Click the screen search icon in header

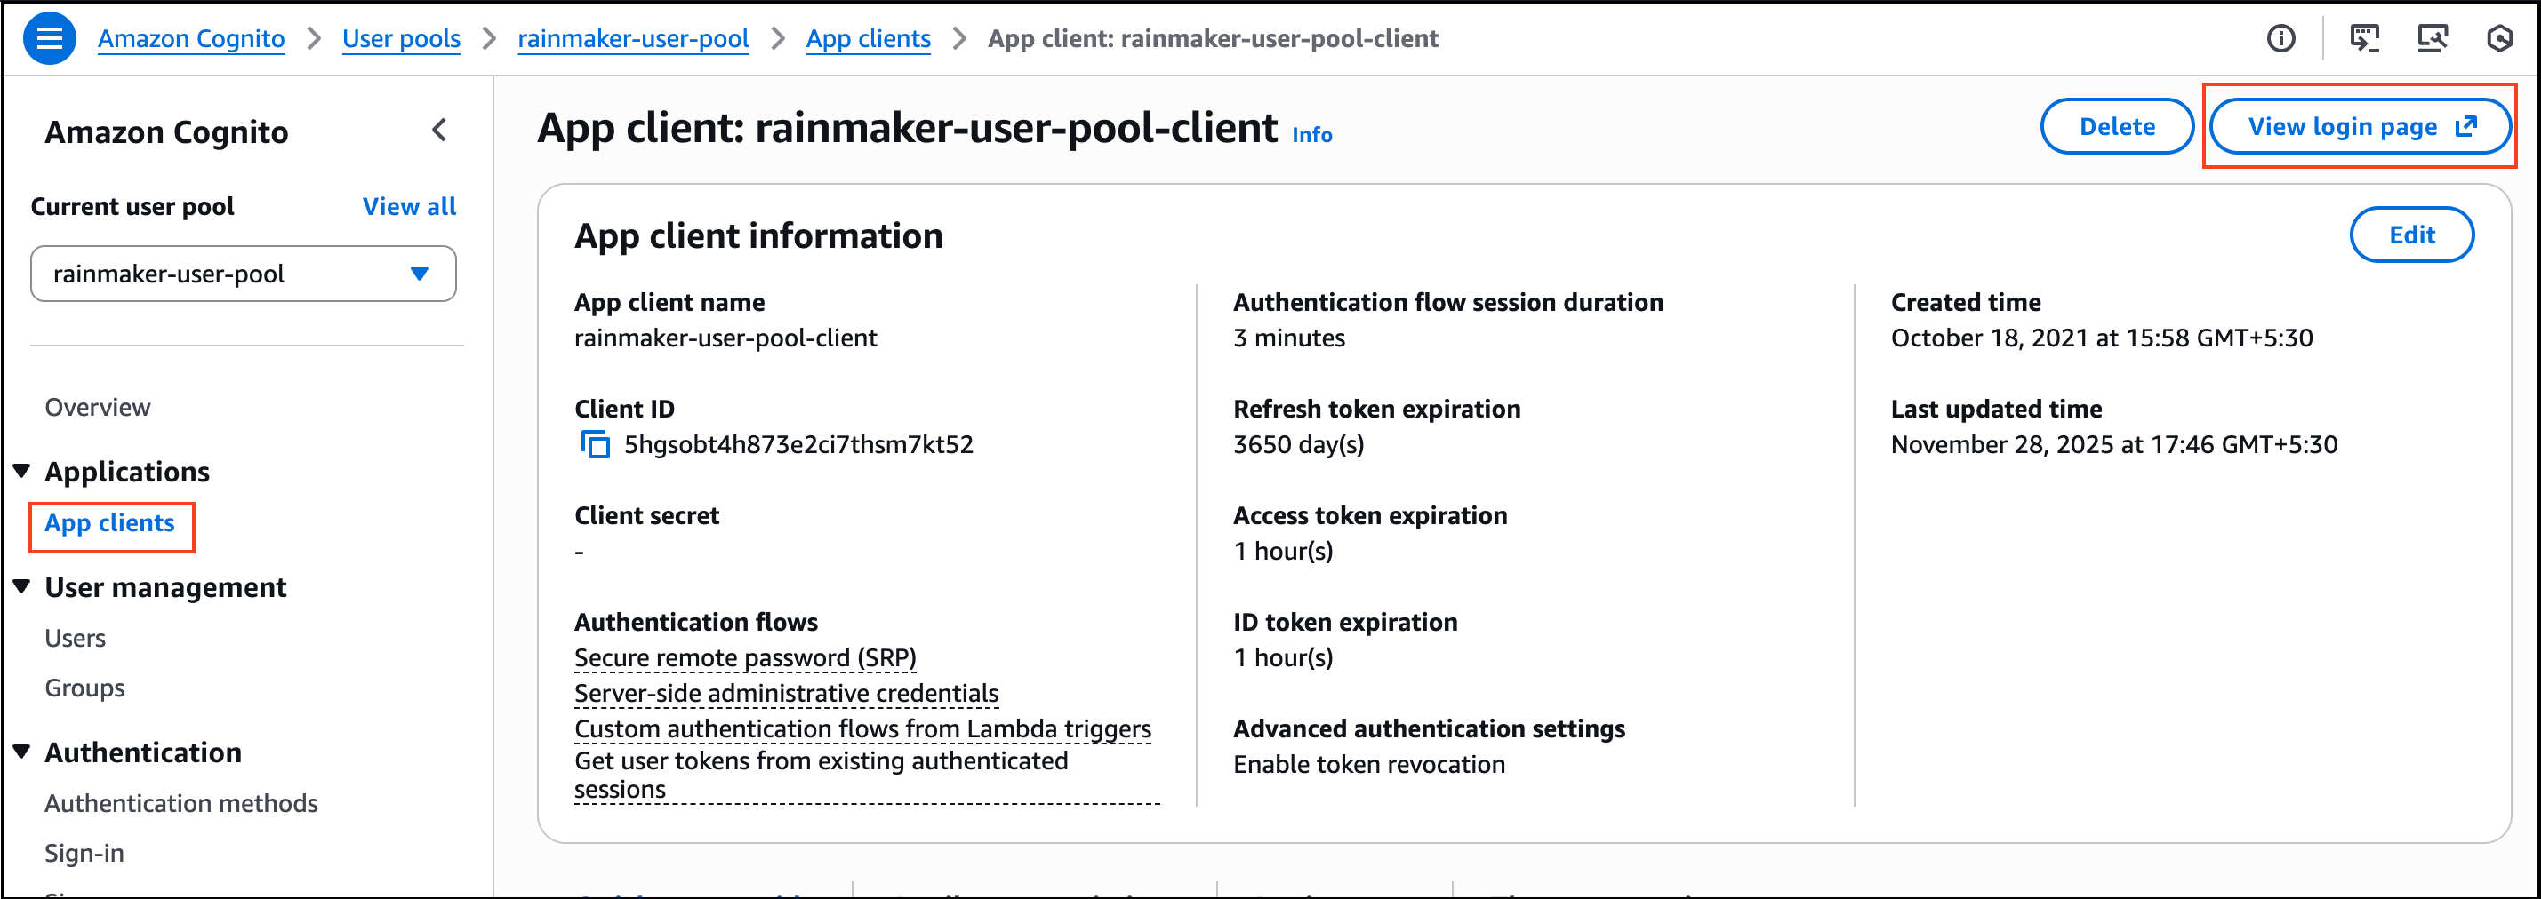pos(2432,38)
